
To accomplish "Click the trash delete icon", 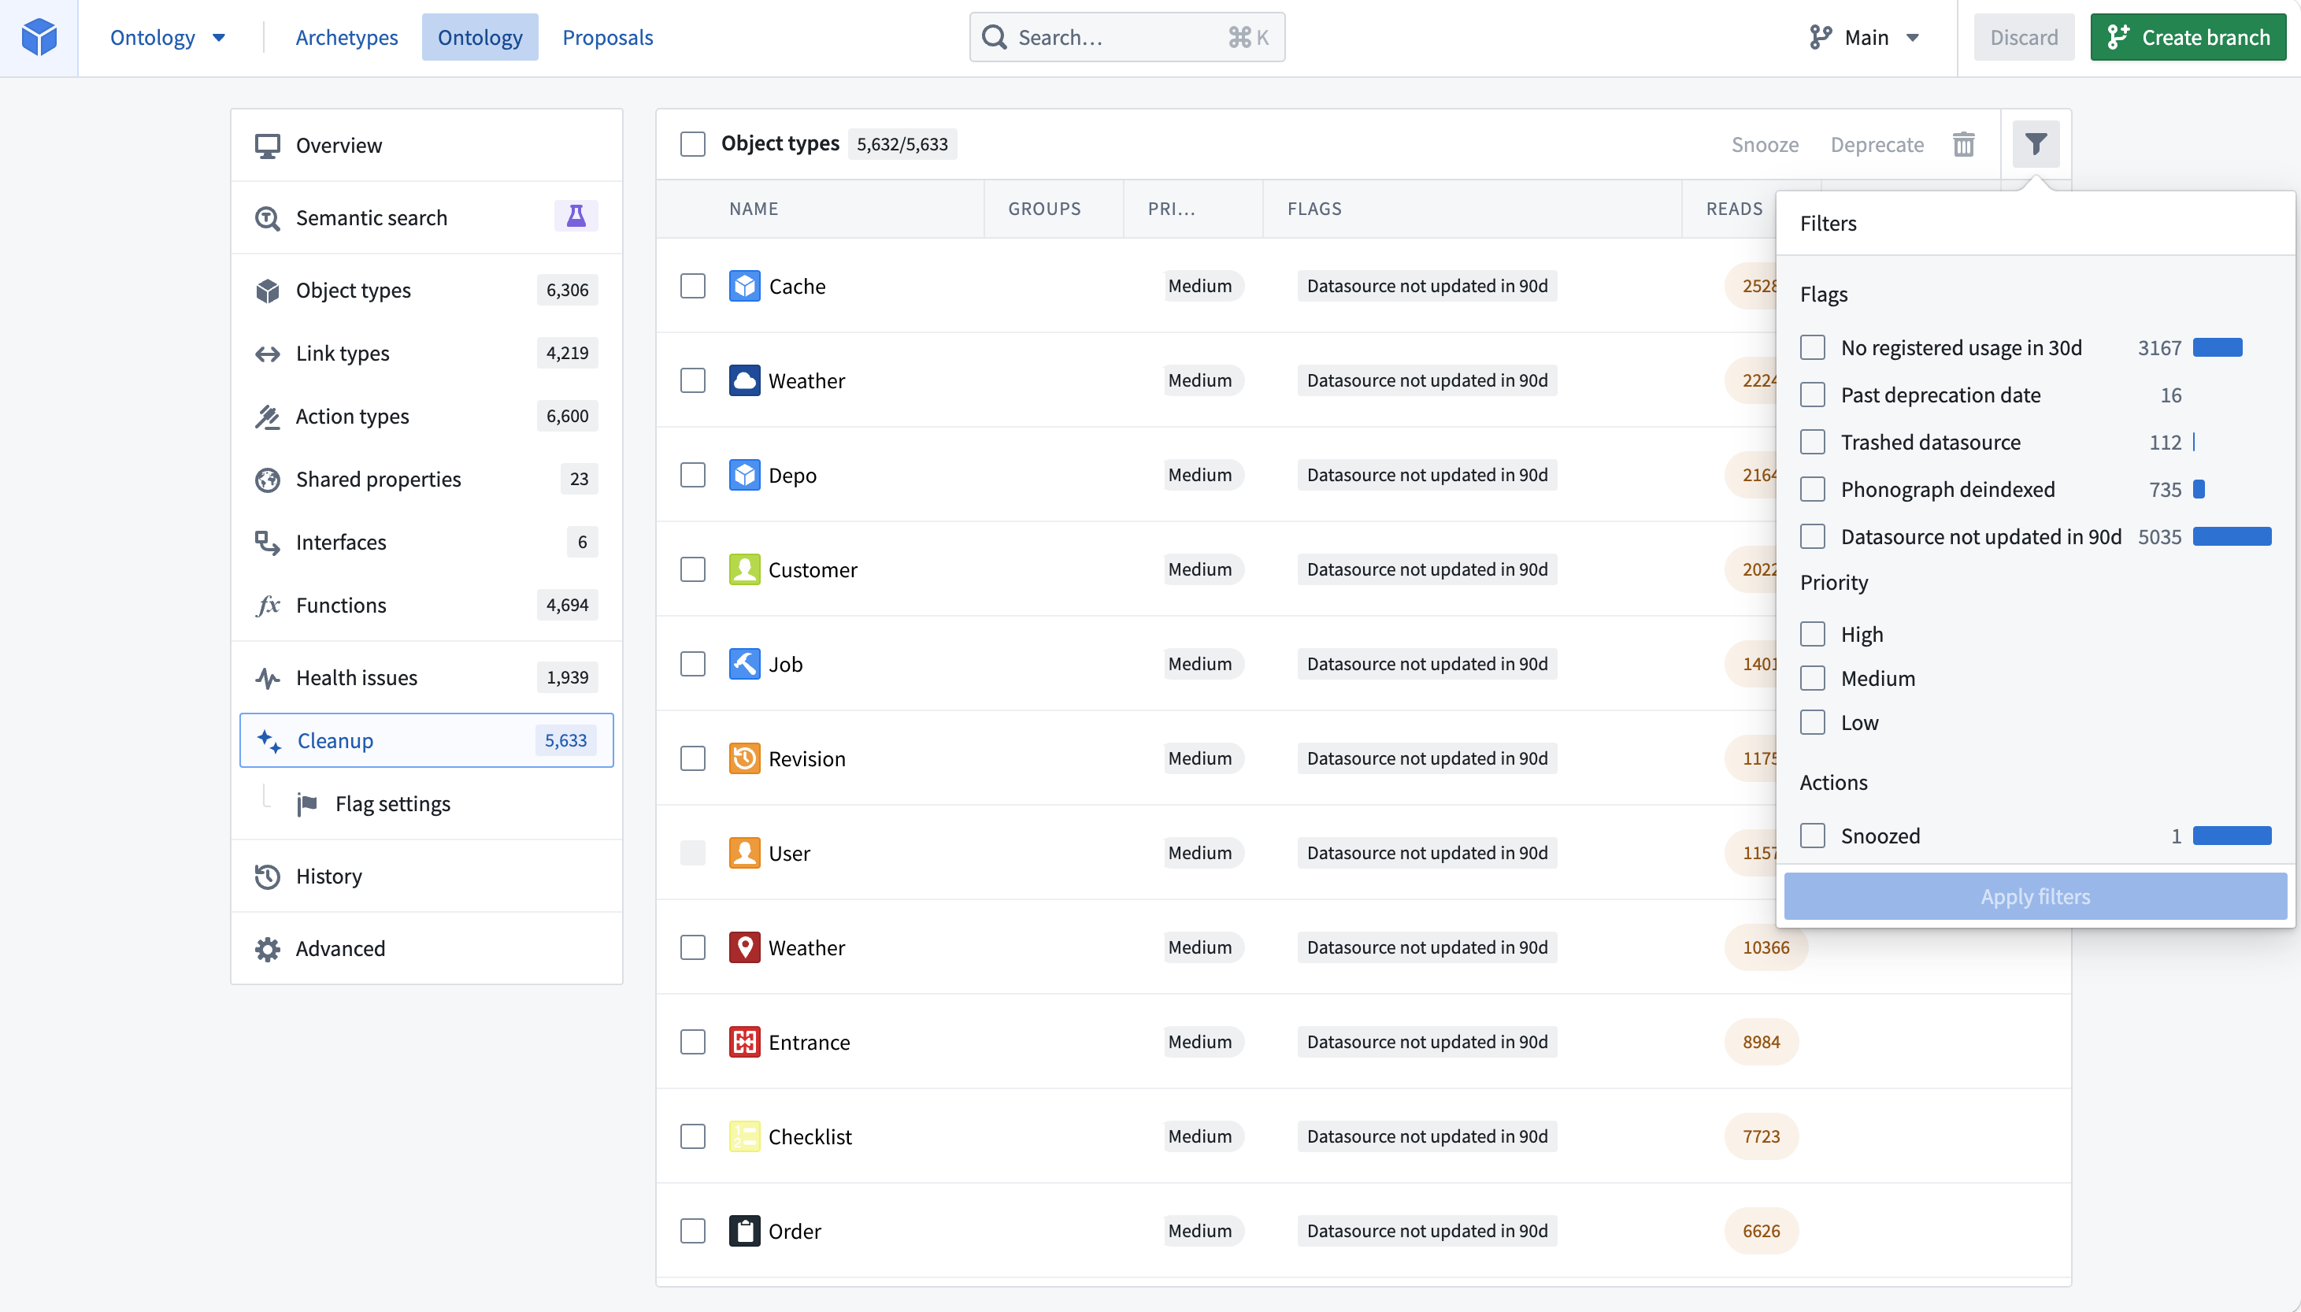I will pyautogui.click(x=1963, y=144).
